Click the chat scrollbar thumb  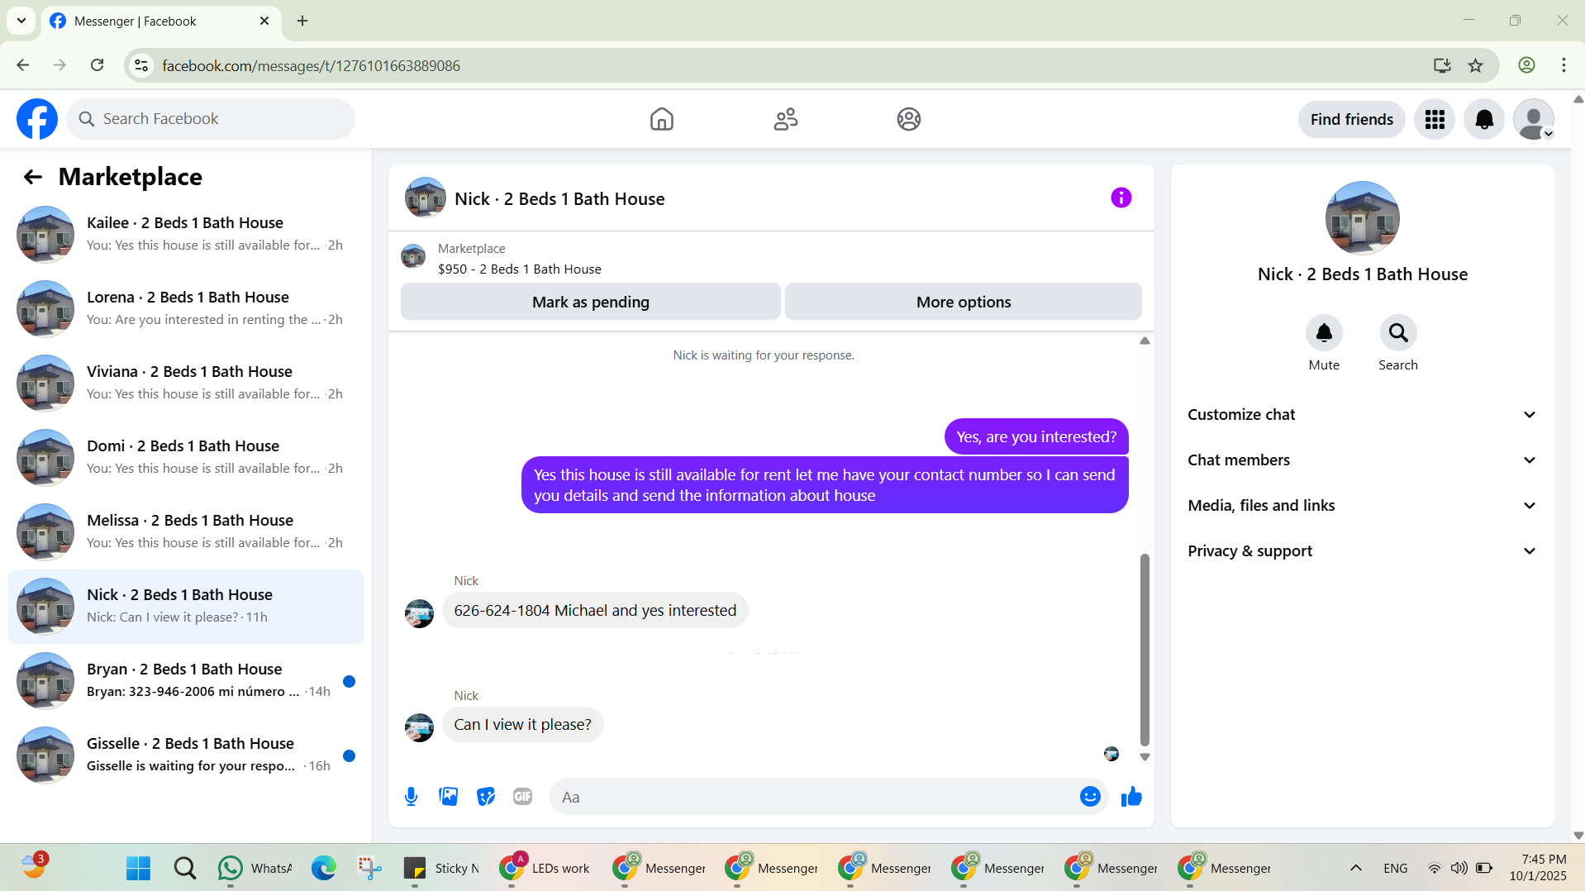pyautogui.click(x=1145, y=650)
